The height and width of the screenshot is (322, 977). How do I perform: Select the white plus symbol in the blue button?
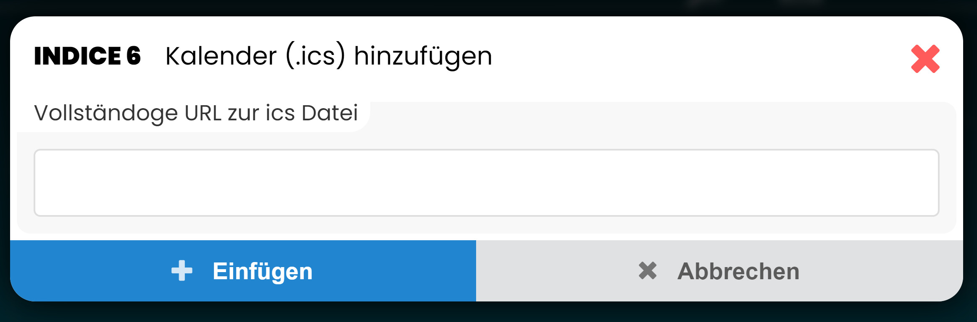[x=182, y=270]
